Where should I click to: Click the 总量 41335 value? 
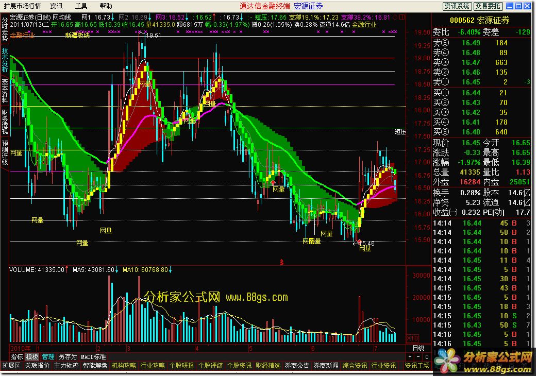[470, 172]
